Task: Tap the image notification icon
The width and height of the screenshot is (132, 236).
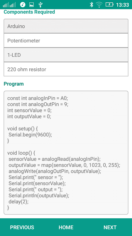Action: (x=31, y=5)
